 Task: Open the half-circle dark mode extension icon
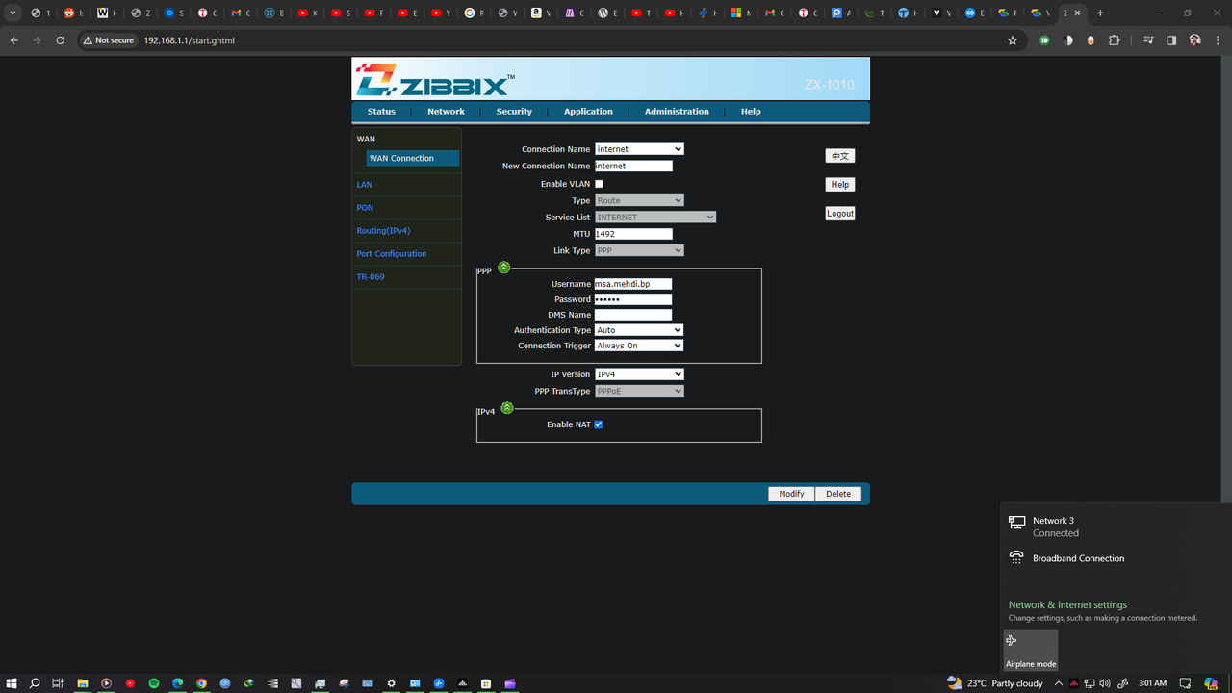[1067, 40]
